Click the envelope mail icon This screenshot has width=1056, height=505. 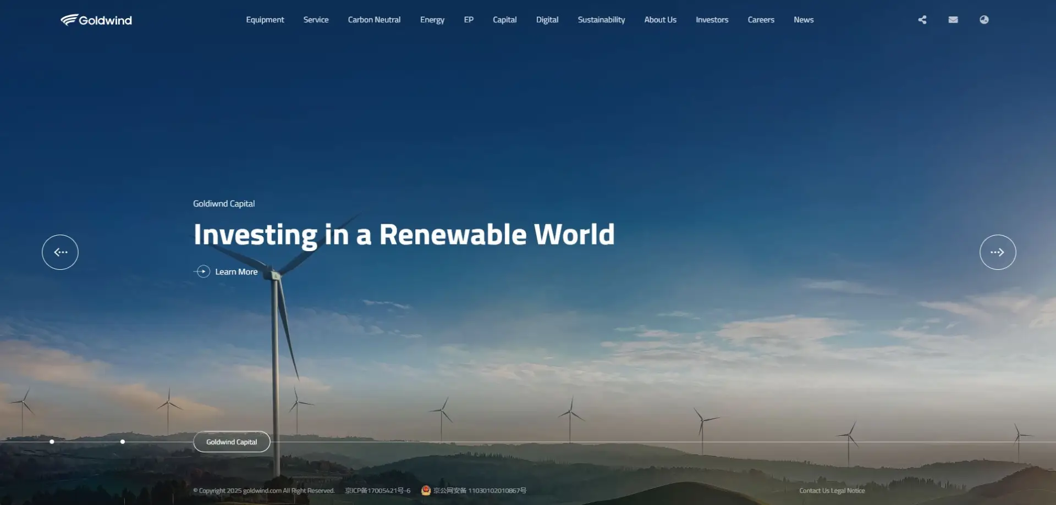953,20
